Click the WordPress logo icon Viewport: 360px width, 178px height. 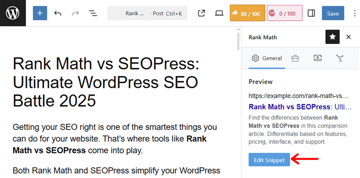13,13
